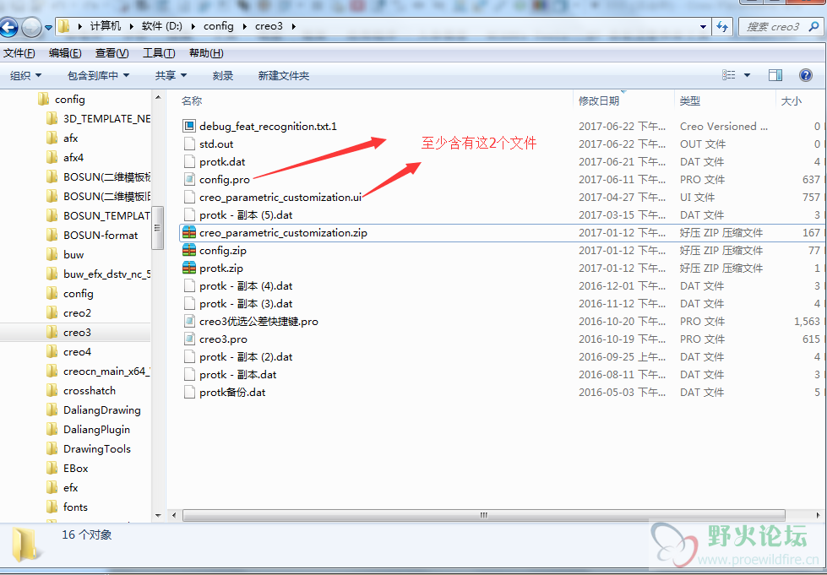Select the top-level config folder in tree

[x=69, y=100]
